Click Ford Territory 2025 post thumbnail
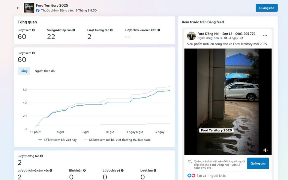 (x=29, y=8)
